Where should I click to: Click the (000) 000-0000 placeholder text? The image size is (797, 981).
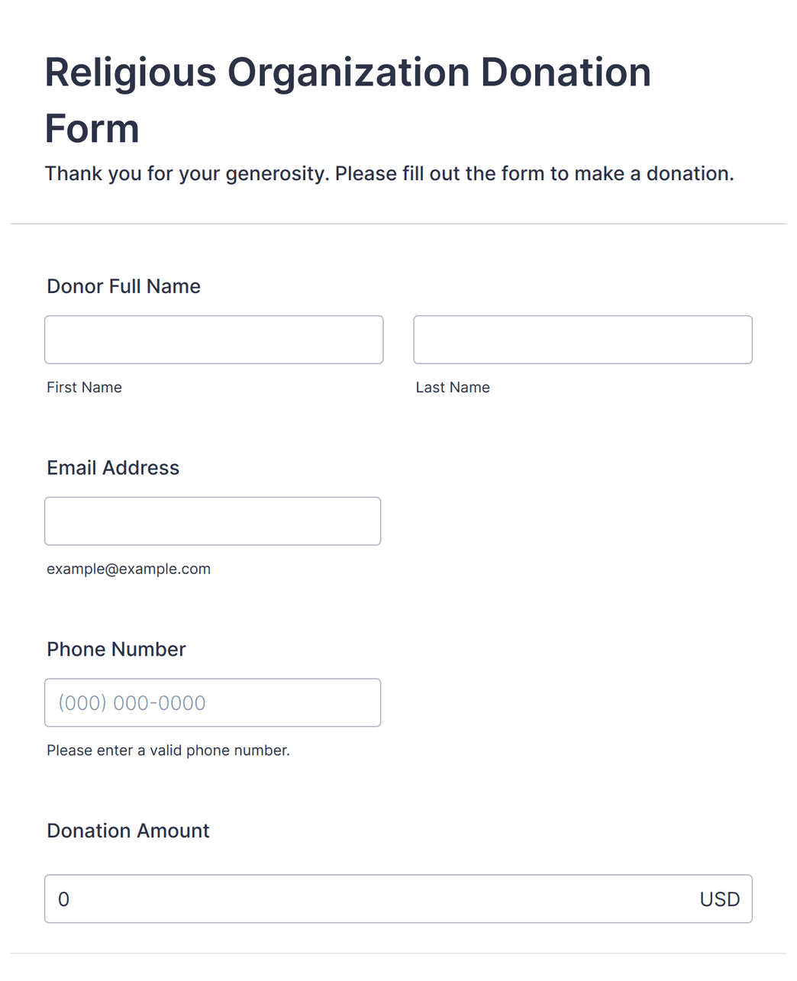coord(132,703)
